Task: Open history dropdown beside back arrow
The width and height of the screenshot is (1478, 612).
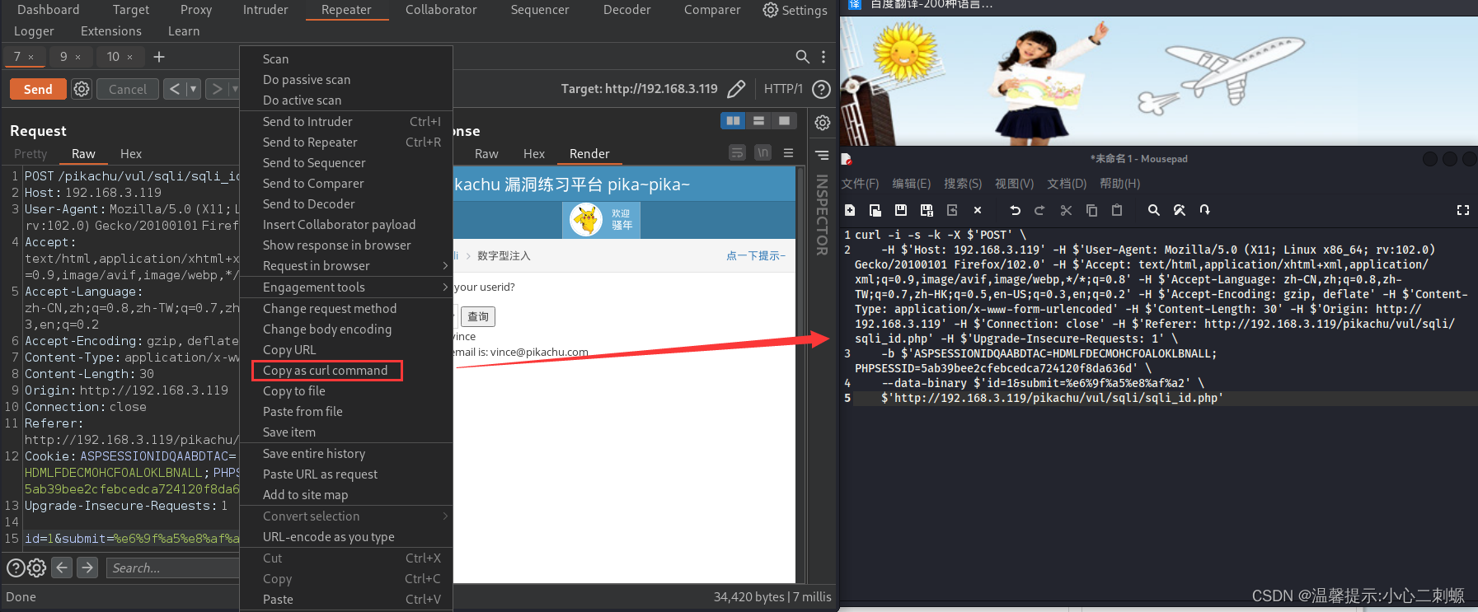Action: click(193, 89)
